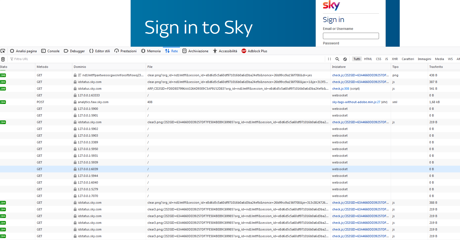Filter requests by JS

point(387,59)
